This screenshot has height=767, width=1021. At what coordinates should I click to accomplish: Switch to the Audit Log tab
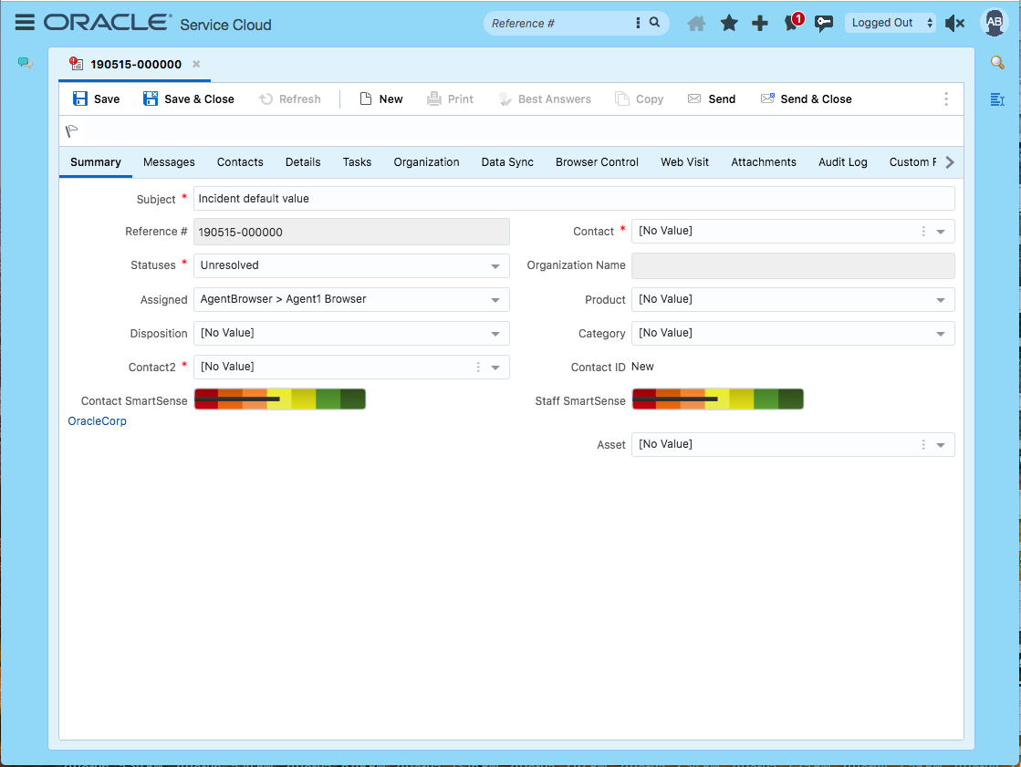842,161
